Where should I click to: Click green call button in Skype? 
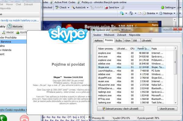click(3, 118)
